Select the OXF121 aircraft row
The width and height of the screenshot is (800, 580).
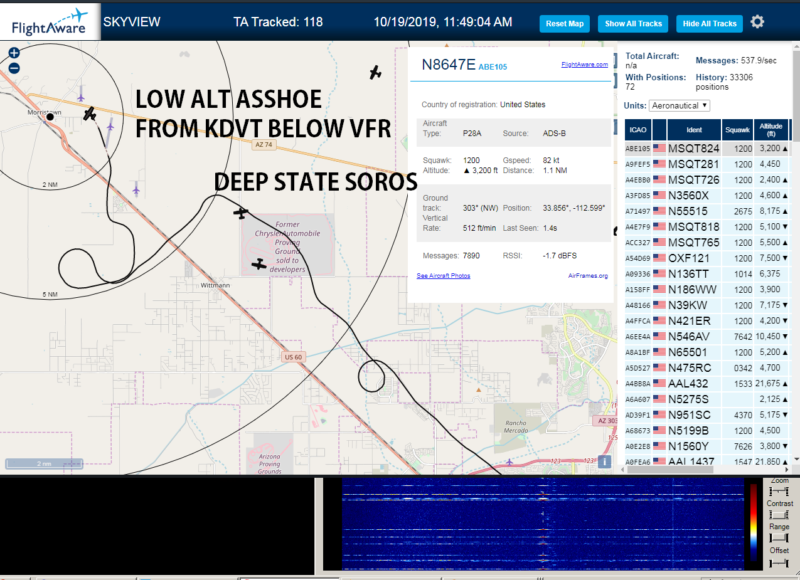pyautogui.click(x=707, y=258)
